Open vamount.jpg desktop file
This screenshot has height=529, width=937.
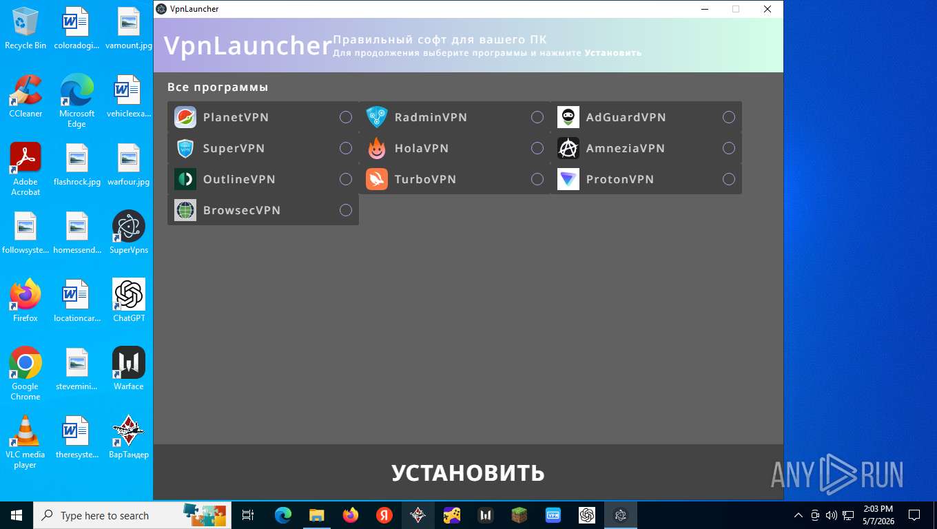pyautogui.click(x=129, y=28)
